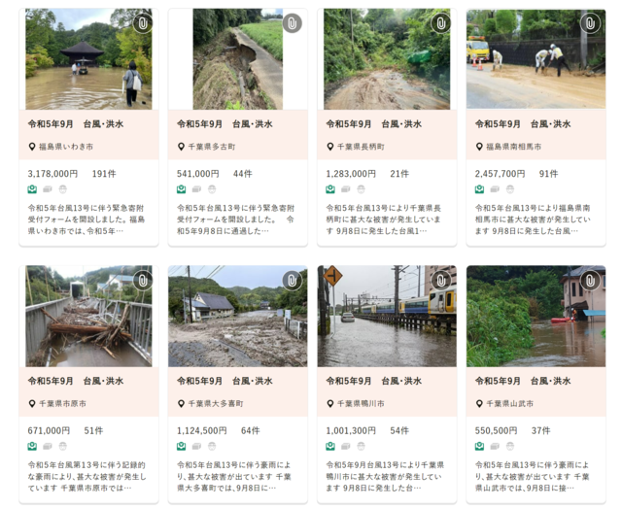View the flooded house photo of 山武市
The image size is (622, 508).
536,316
